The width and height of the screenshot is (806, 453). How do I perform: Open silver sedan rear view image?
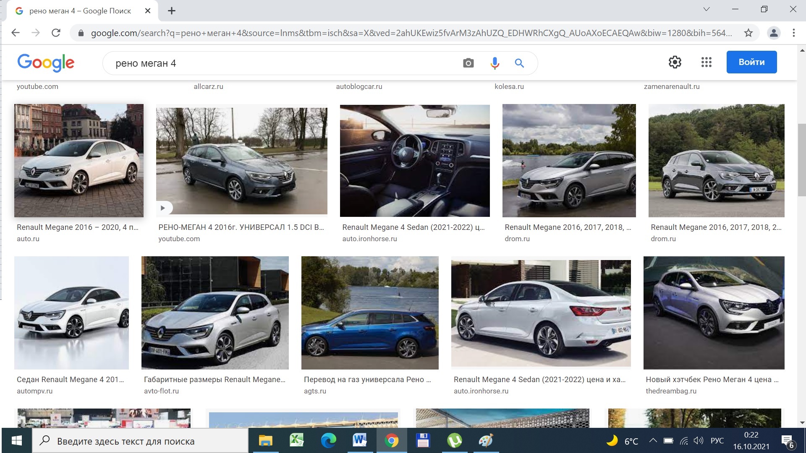(x=541, y=313)
